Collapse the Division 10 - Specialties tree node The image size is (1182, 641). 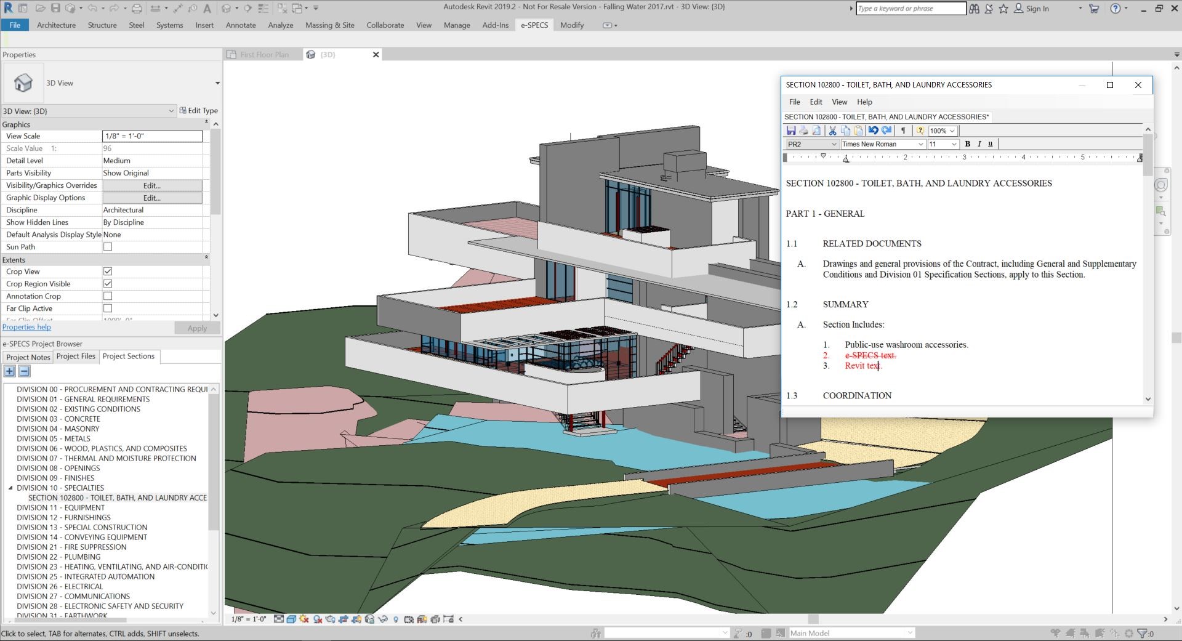coord(10,488)
